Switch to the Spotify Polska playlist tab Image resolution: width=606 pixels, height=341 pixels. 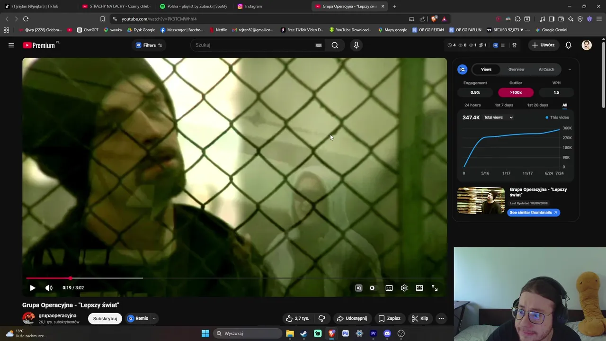coord(194,6)
